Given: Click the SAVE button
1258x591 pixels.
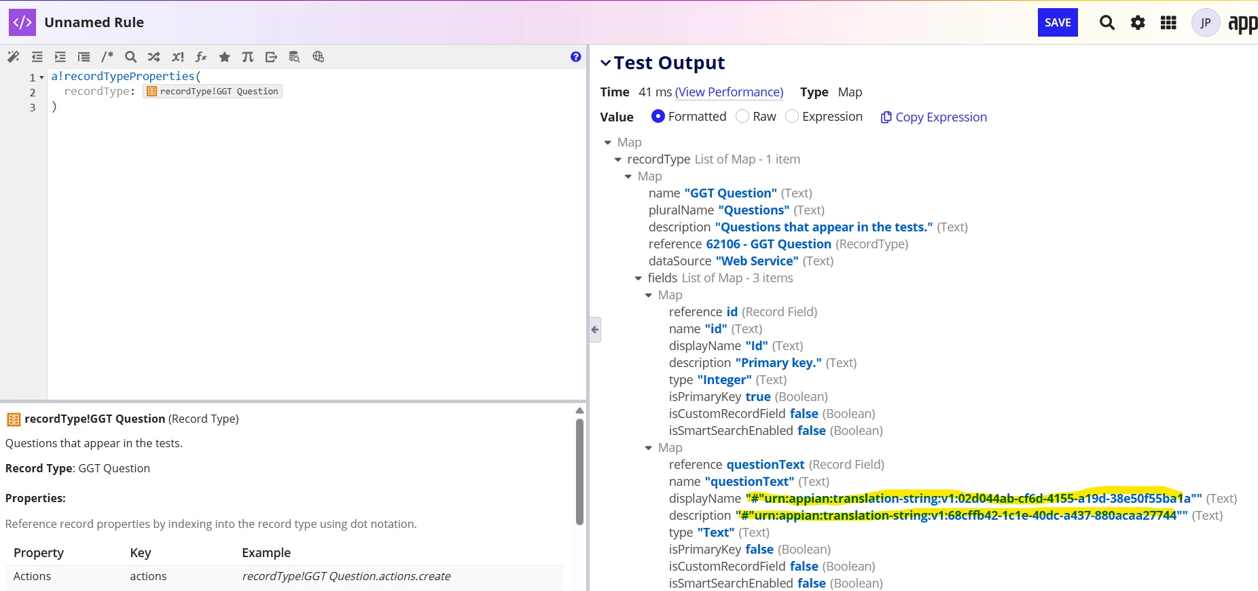Looking at the screenshot, I should [1058, 22].
